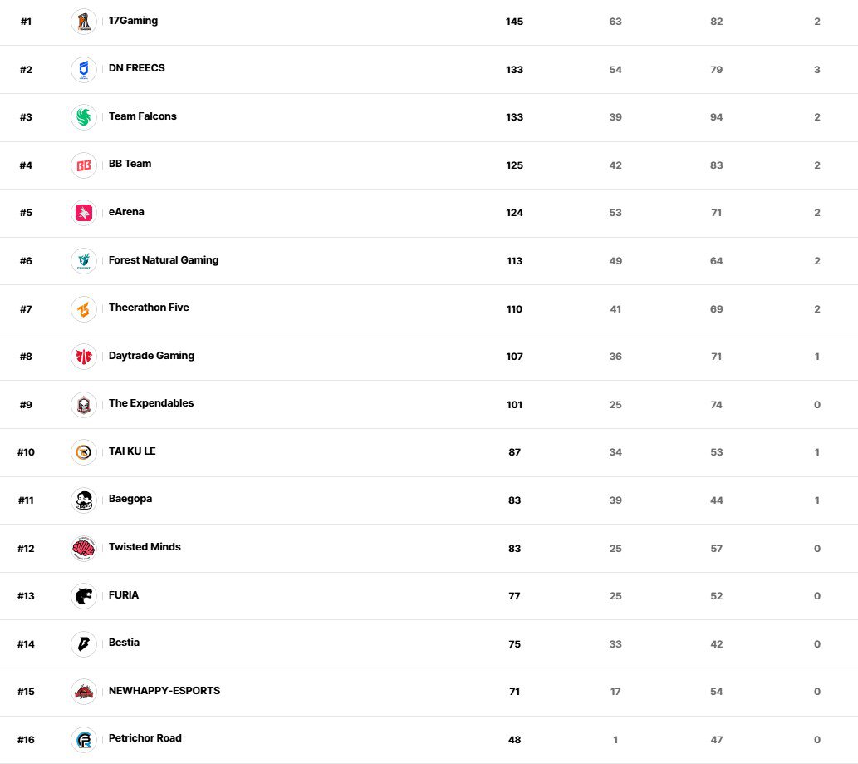The image size is (858, 764).
Task: Open the Bestia team name link
Action: pos(124,643)
